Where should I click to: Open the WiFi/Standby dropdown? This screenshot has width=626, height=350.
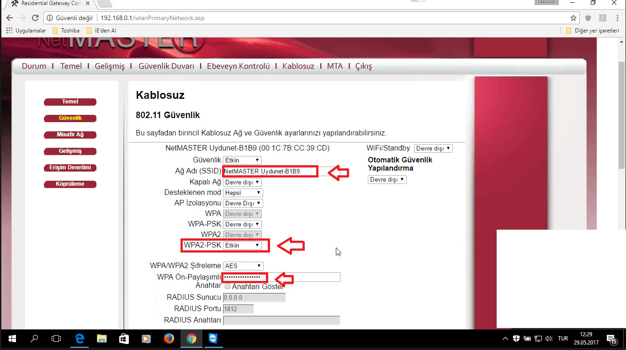tap(433, 148)
